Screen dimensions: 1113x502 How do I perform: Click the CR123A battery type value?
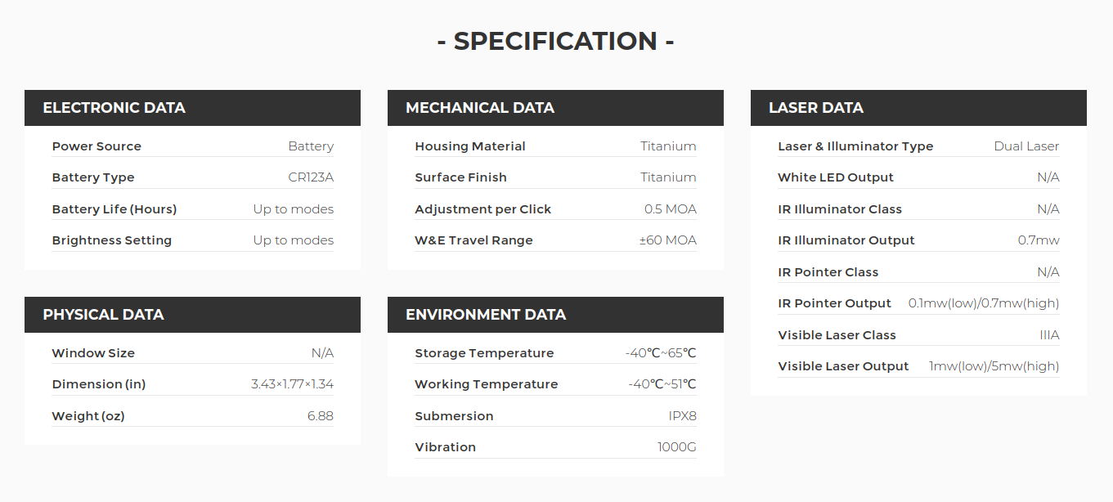[x=311, y=177]
